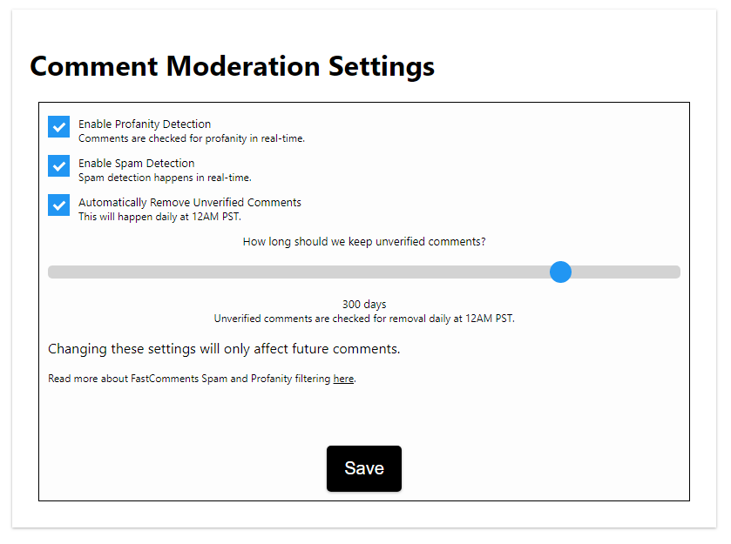Click "Unverified comments are checked for removal" note
The image size is (731, 544).
364,319
